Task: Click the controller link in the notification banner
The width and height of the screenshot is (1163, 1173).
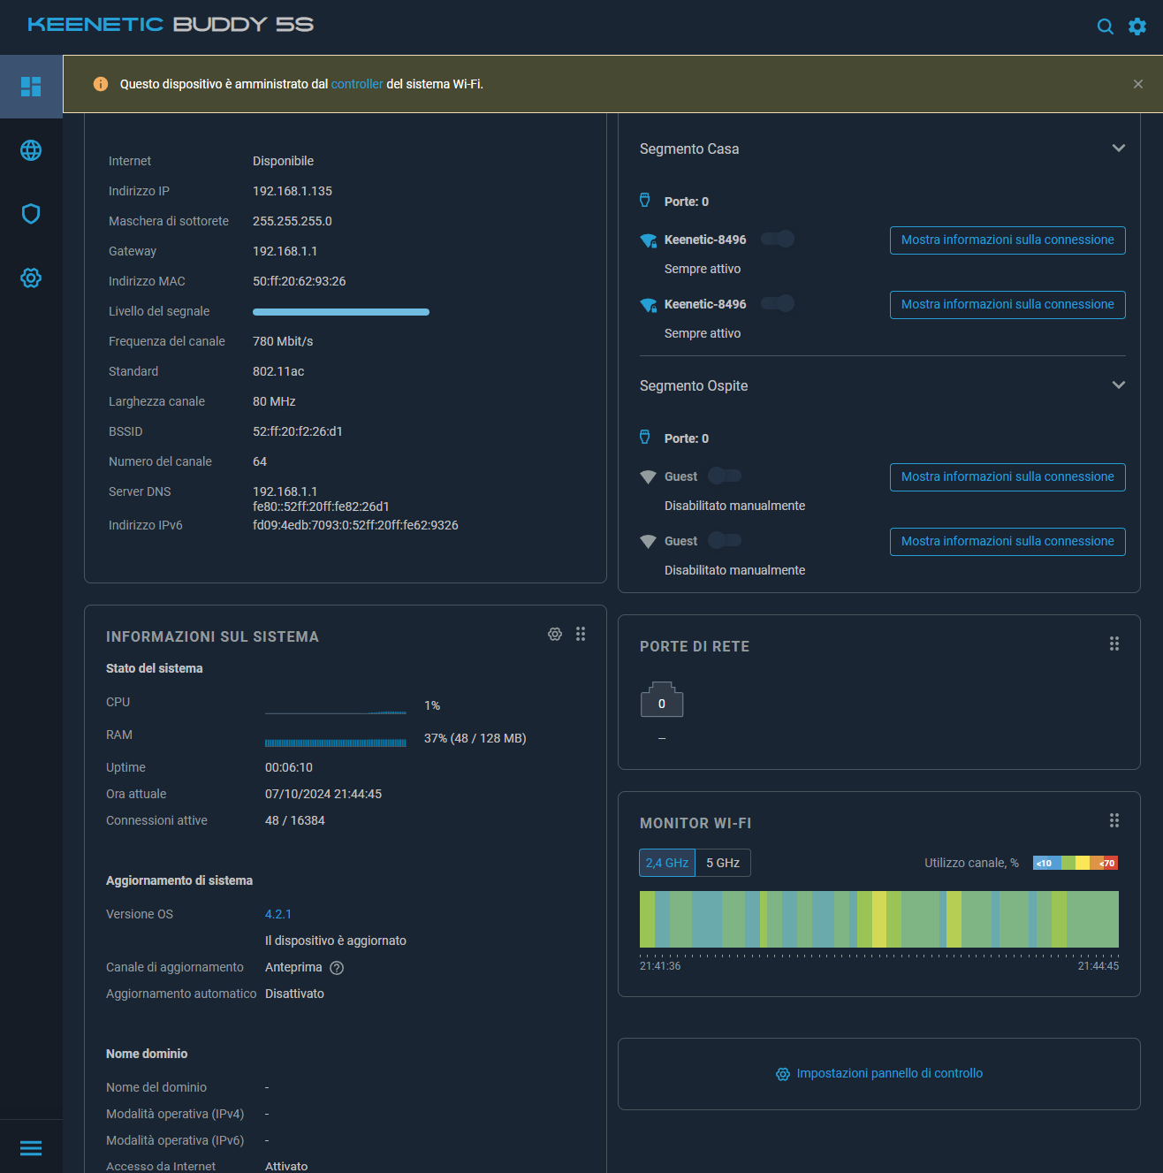Action: [357, 84]
